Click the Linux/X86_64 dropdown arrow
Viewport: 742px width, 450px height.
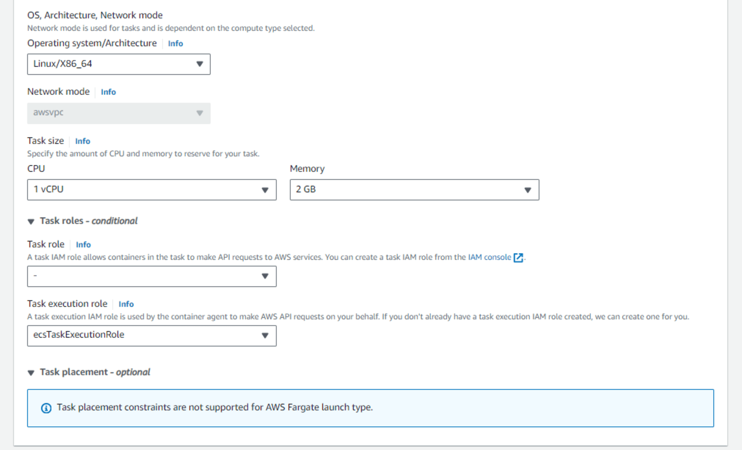(x=200, y=64)
